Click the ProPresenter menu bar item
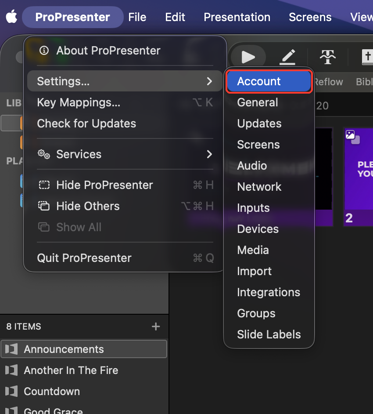373x414 pixels. [x=72, y=17]
